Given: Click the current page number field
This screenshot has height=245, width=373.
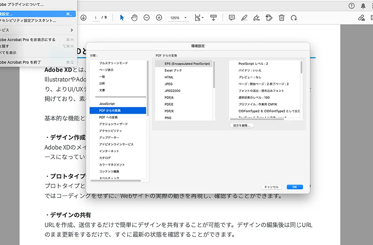Looking at the screenshot, I should pos(96,18).
